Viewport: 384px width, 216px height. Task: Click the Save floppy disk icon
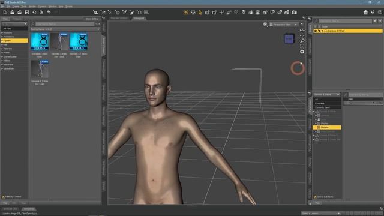click(27, 12)
